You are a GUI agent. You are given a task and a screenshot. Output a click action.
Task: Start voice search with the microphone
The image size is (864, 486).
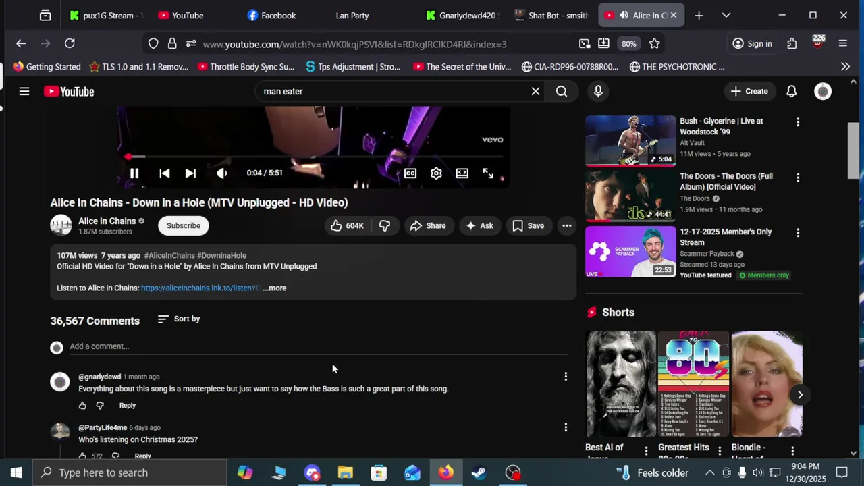click(x=598, y=92)
